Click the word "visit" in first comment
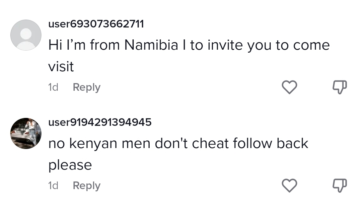The image size is (358, 204). click(61, 67)
